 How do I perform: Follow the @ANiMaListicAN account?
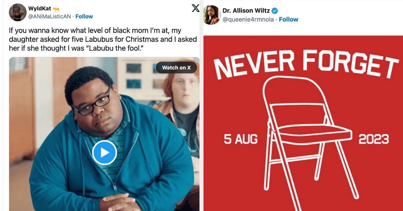(84, 16)
